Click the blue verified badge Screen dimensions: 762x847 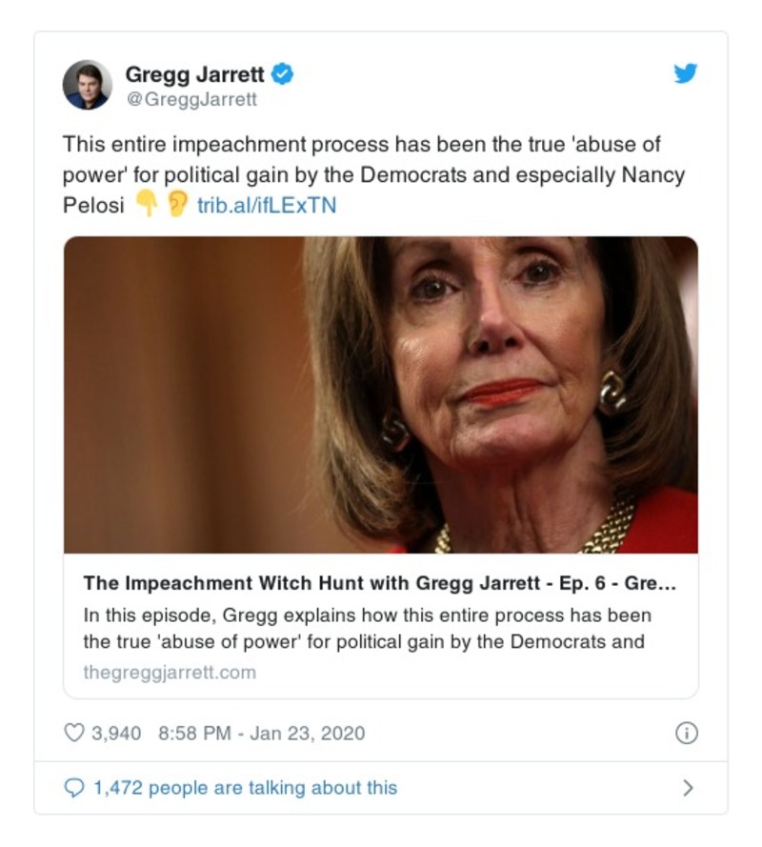pyautogui.click(x=282, y=73)
